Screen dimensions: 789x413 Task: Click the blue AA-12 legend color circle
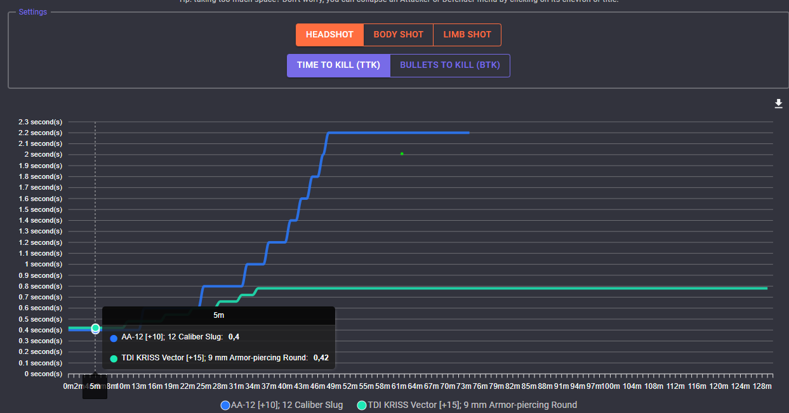[225, 405]
